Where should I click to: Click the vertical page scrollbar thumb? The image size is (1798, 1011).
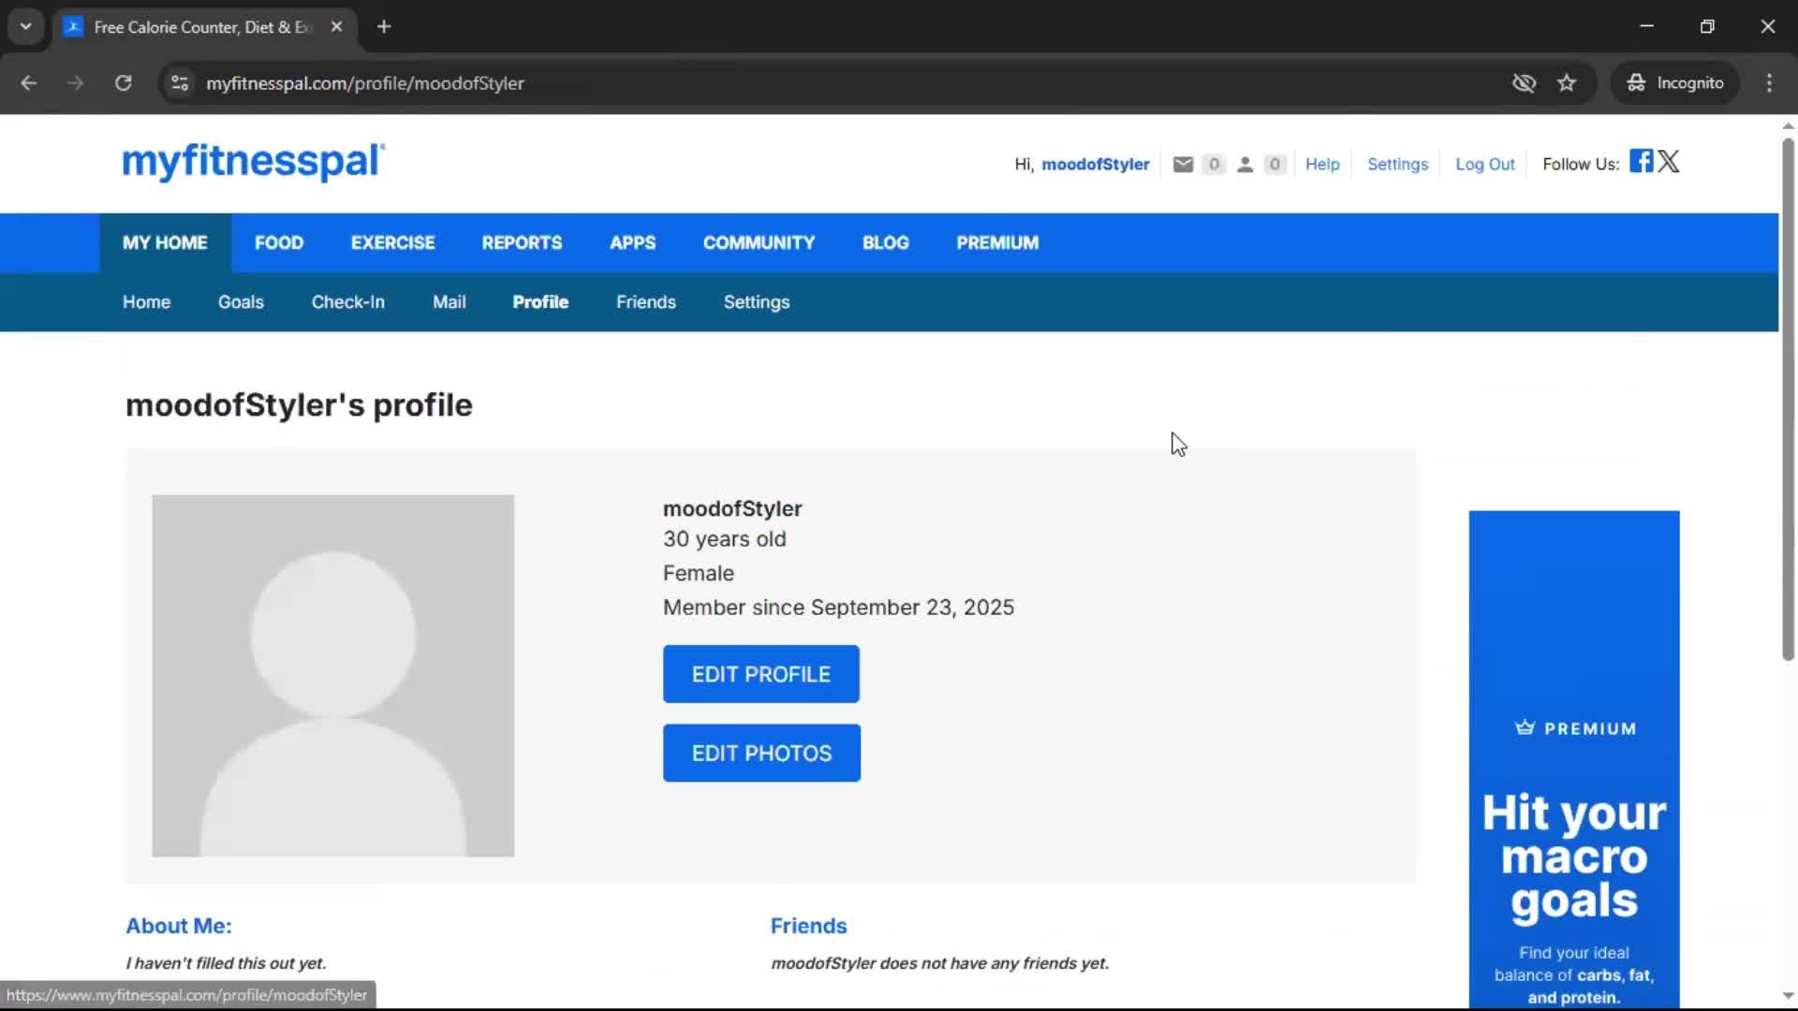(x=1787, y=399)
